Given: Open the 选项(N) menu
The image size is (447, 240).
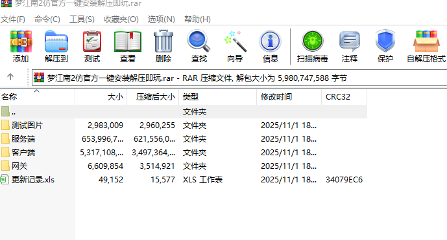Looking at the screenshot, I should [x=161, y=19].
